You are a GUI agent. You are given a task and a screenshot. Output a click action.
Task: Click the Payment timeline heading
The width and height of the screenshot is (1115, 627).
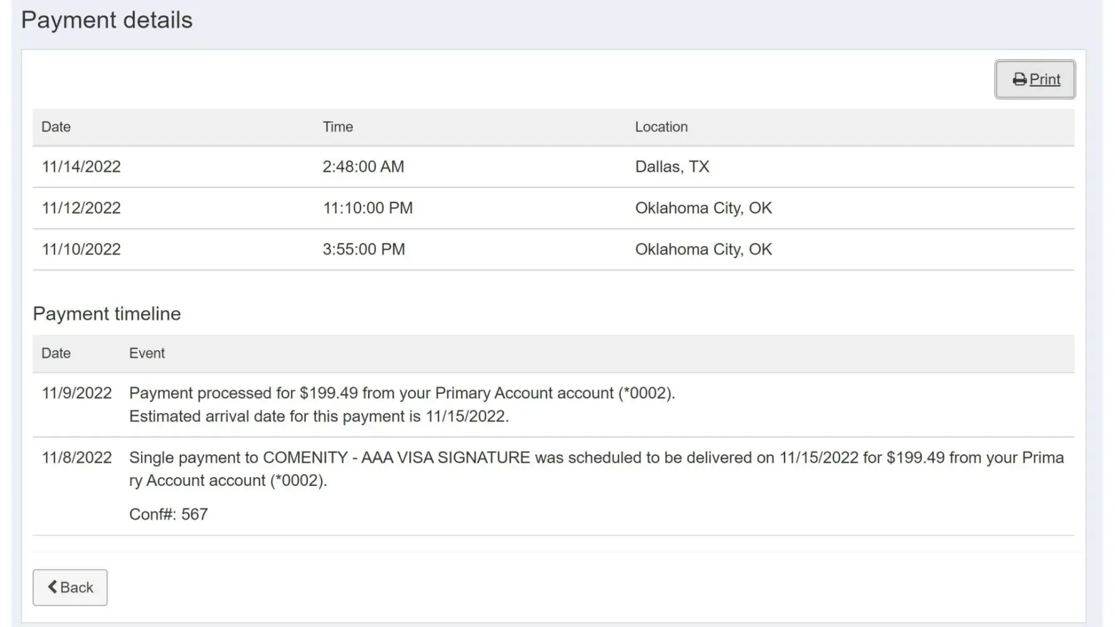(x=107, y=313)
